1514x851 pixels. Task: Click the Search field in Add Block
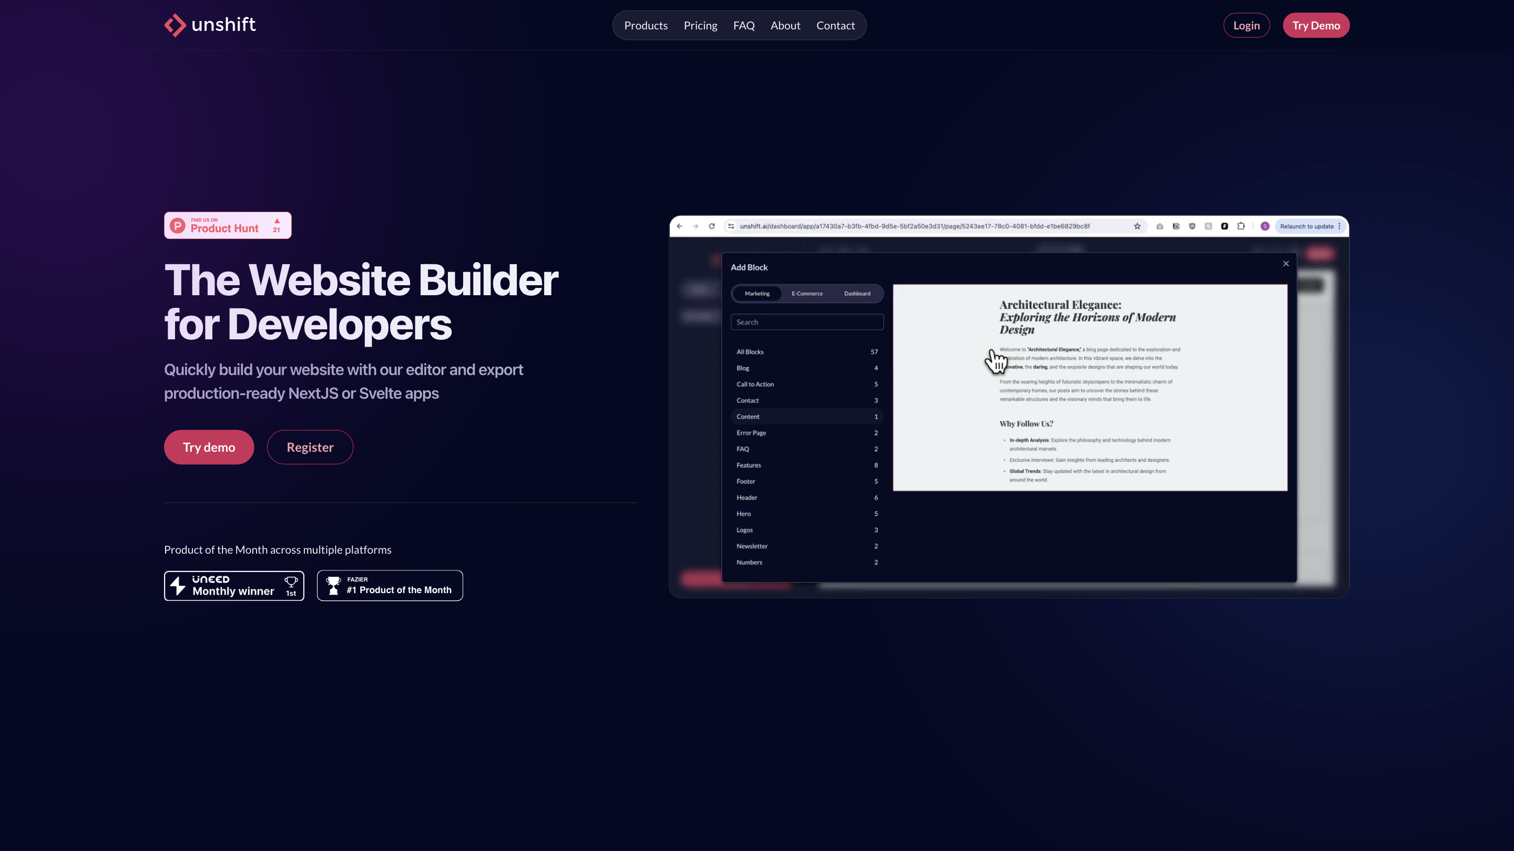coord(806,322)
